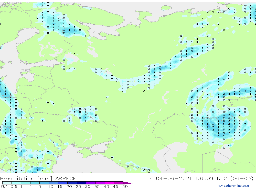Screen dimensions: 256x188
Task: Click the date 'Th 04-06-2026'
Action: pyautogui.click(x=169, y=178)
